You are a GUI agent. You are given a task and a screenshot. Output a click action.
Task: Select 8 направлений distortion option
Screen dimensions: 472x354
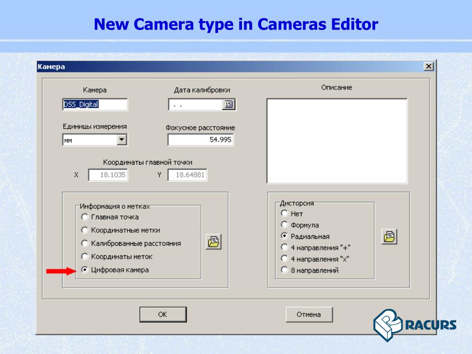coord(284,270)
